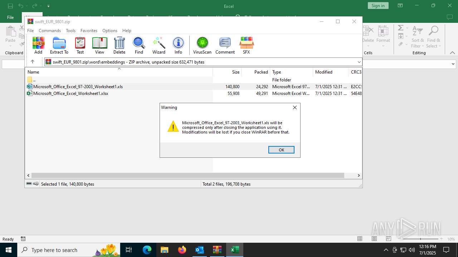Sort by the Packed column header
Viewport: 458px width, 257px height.
(256, 72)
